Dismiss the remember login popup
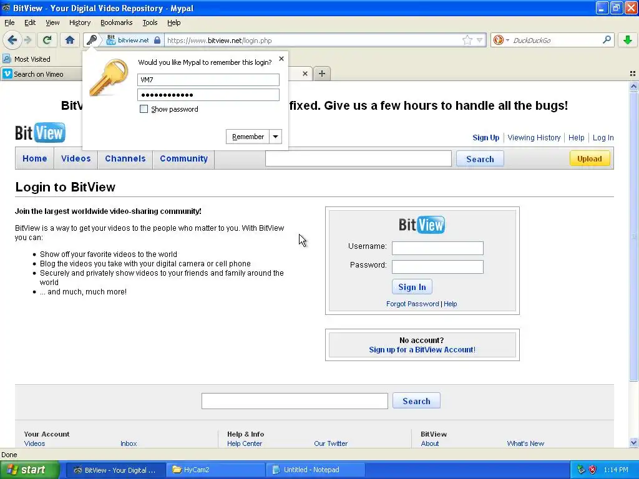 coord(281,59)
